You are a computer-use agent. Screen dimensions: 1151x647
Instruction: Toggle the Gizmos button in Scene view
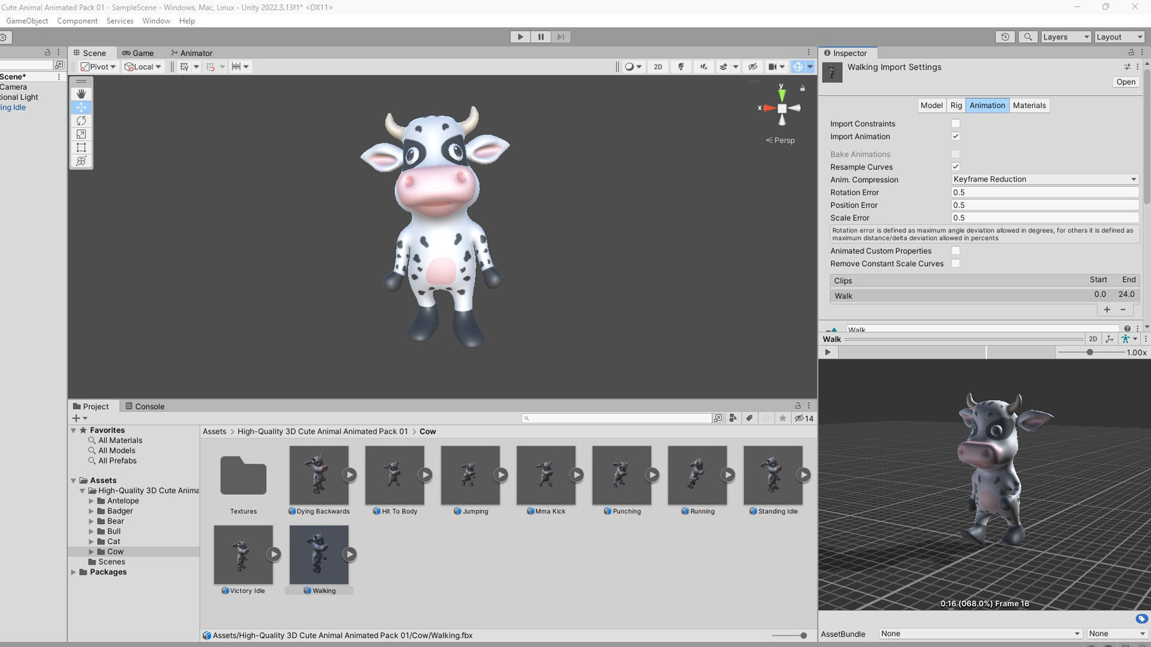tap(798, 66)
